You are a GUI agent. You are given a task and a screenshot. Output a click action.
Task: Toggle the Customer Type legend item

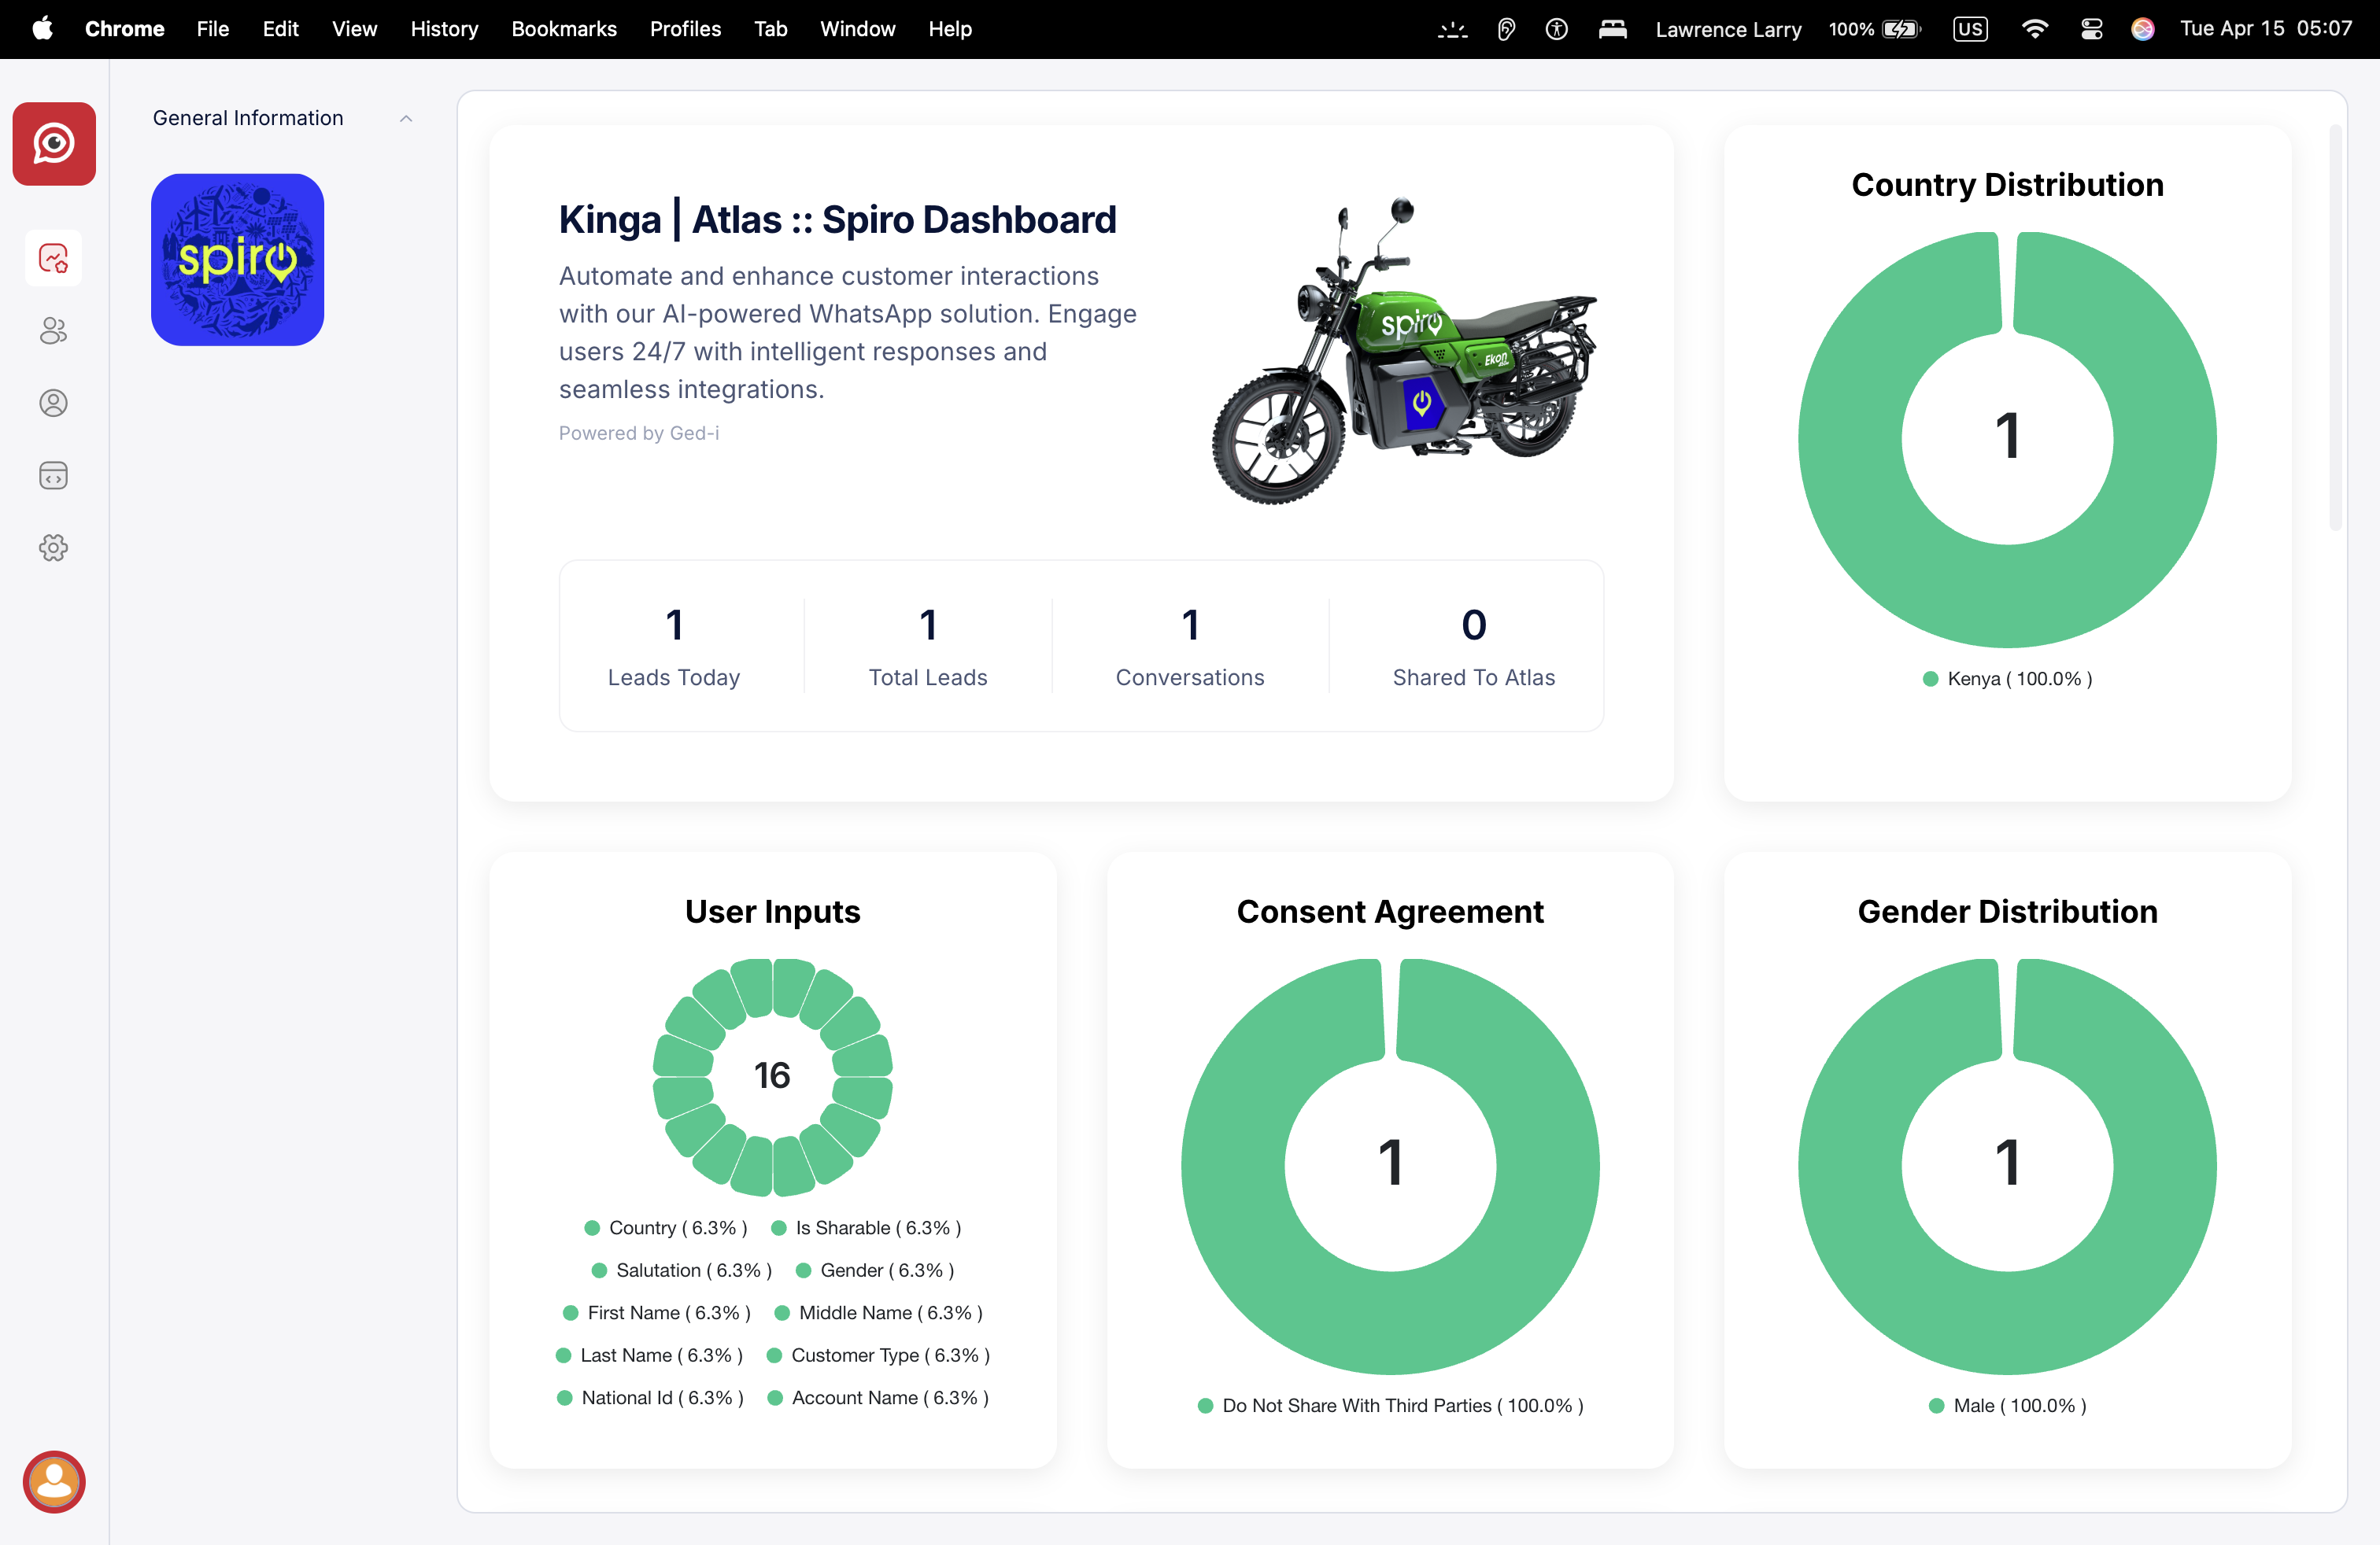point(878,1355)
